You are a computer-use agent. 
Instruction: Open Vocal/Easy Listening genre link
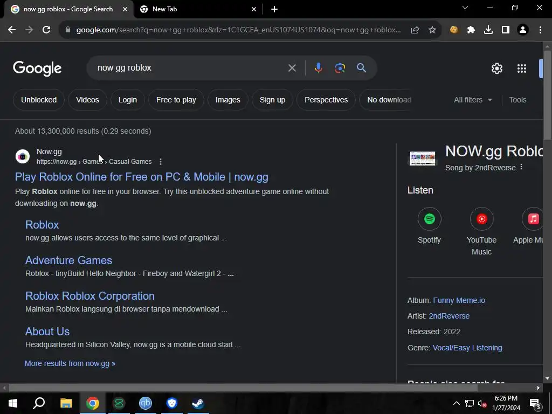467,348
